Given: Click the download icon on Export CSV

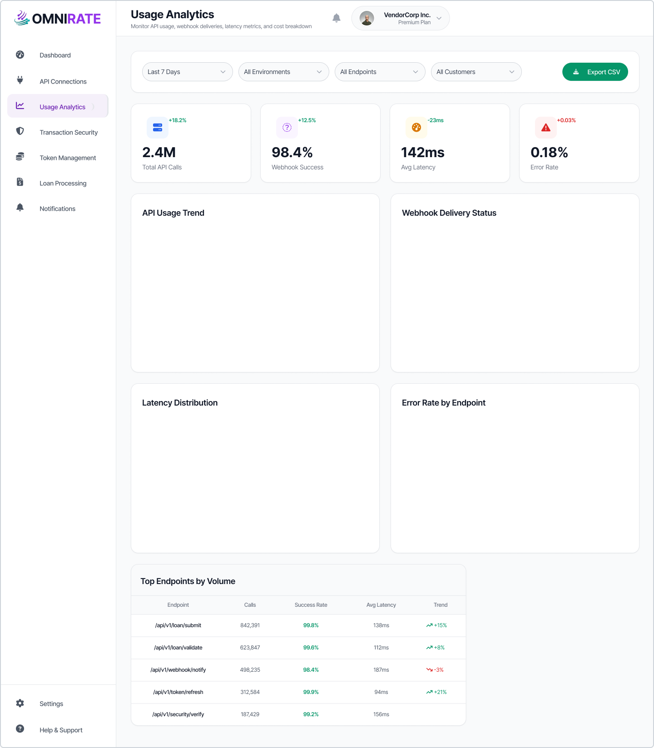Looking at the screenshot, I should [576, 72].
